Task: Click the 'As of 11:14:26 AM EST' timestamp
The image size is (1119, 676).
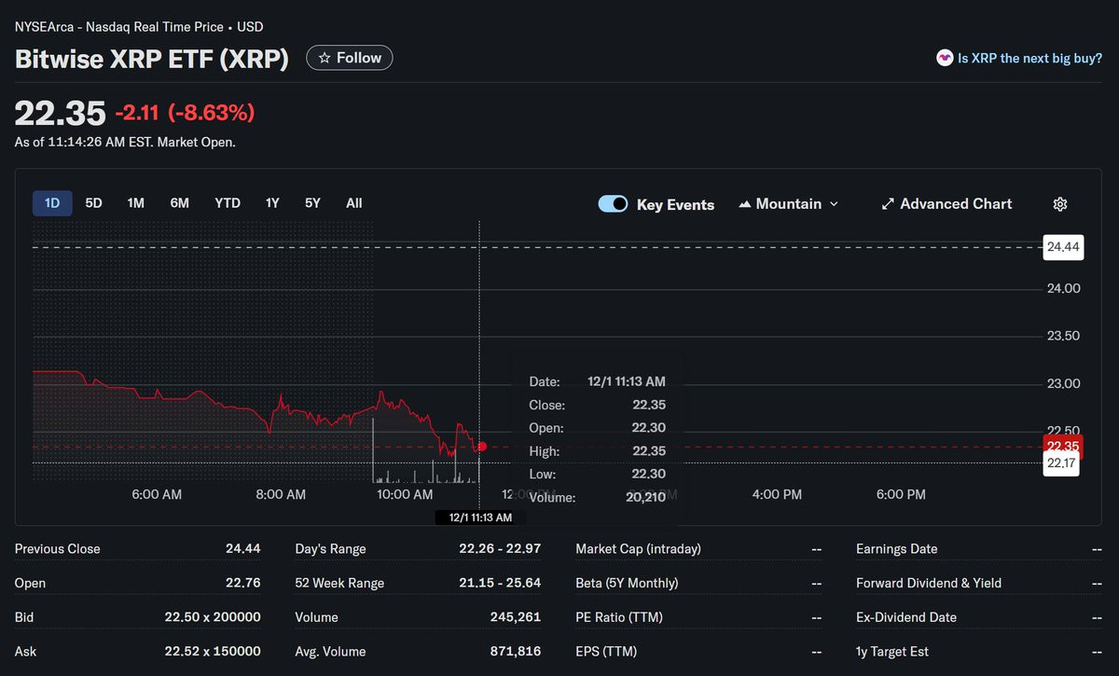Action: click(125, 143)
